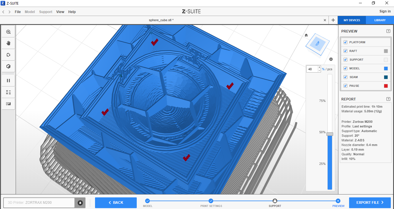Open Report help question mark
The image size is (394, 209).
click(388, 99)
